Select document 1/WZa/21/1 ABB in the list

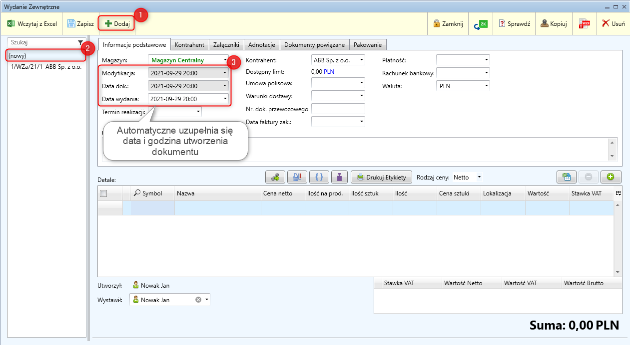tap(45, 66)
